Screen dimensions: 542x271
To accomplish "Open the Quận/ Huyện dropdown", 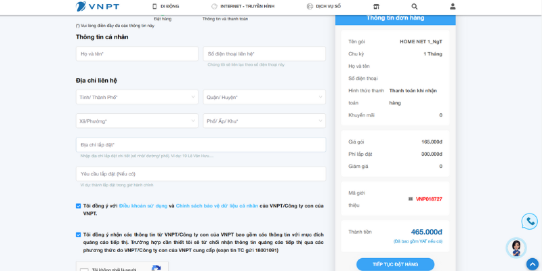I will click(x=264, y=97).
